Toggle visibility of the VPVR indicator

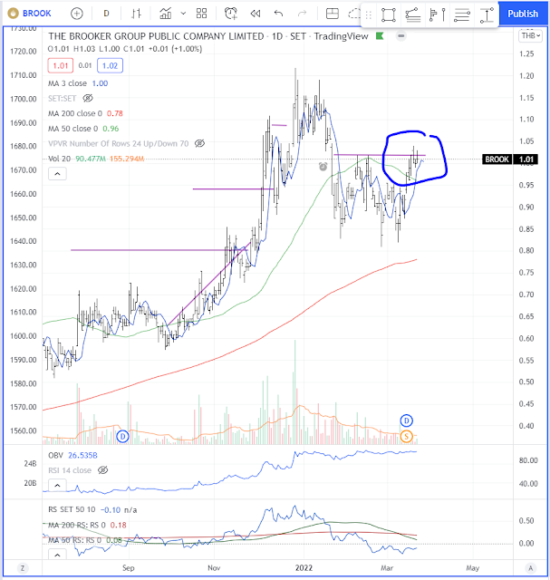(199, 143)
